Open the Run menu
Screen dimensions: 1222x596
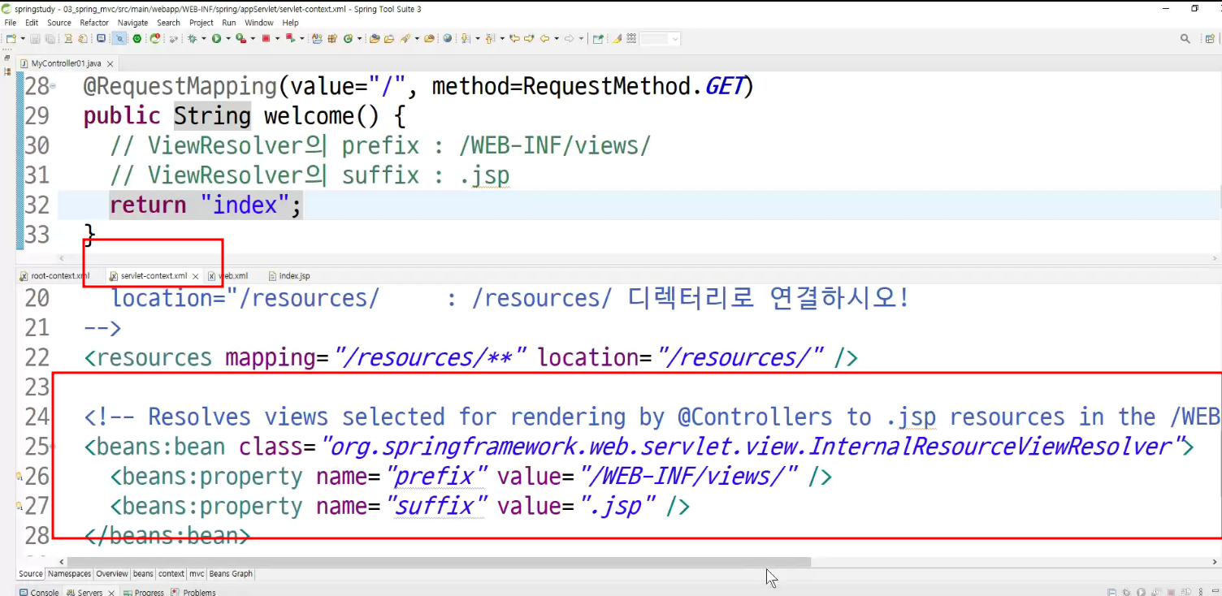(x=229, y=23)
